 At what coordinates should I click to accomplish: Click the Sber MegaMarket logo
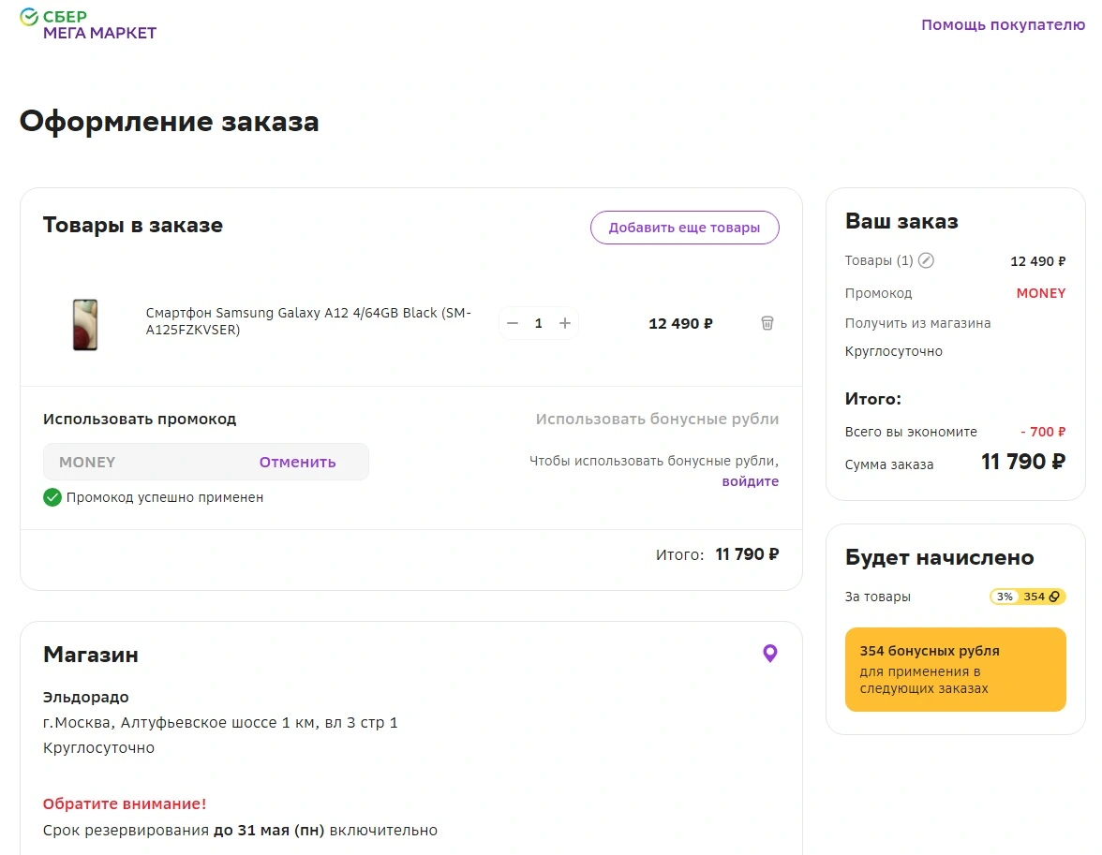coord(88,24)
